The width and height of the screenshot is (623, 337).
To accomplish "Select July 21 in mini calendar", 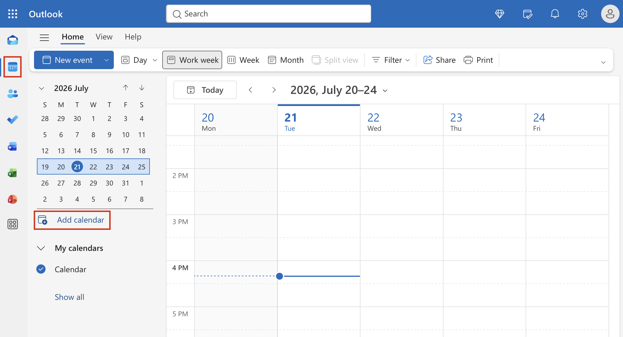I will coord(77,167).
